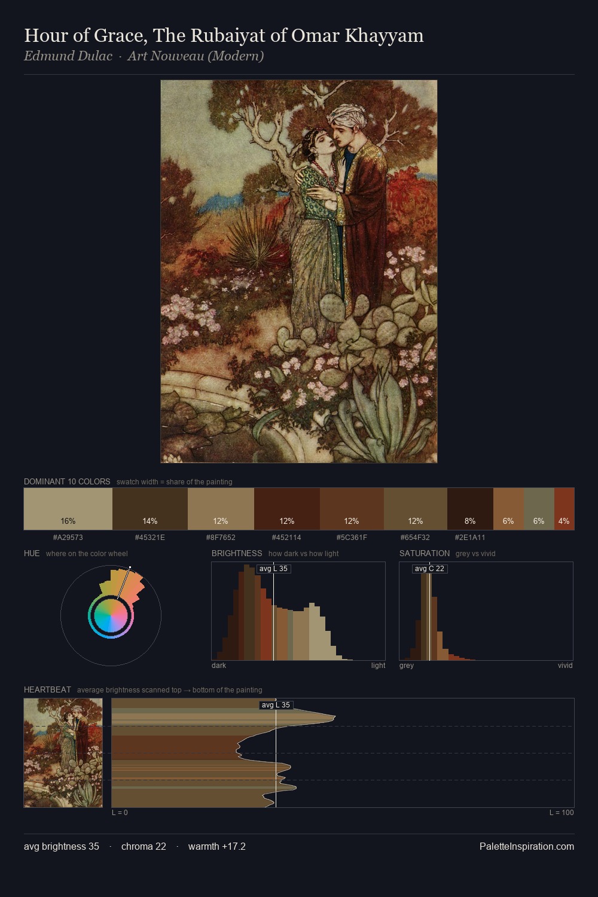Click the 'avg L 35' heartbeat label
Viewport: 598px width, 897px height.
click(276, 705)
